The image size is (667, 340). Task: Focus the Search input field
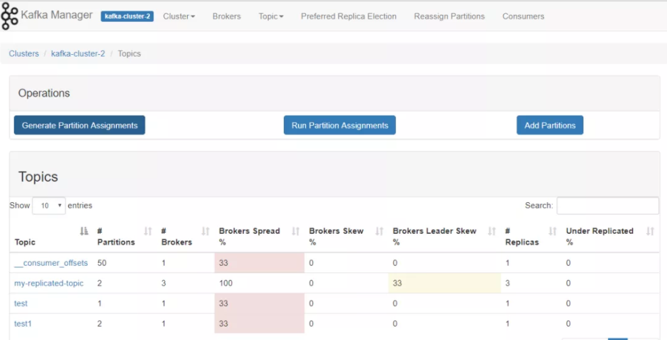[x=608, y=205]
